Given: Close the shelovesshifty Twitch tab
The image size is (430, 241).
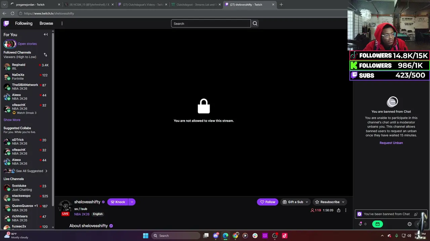Looking at the screenshot, I should (273, 5).
